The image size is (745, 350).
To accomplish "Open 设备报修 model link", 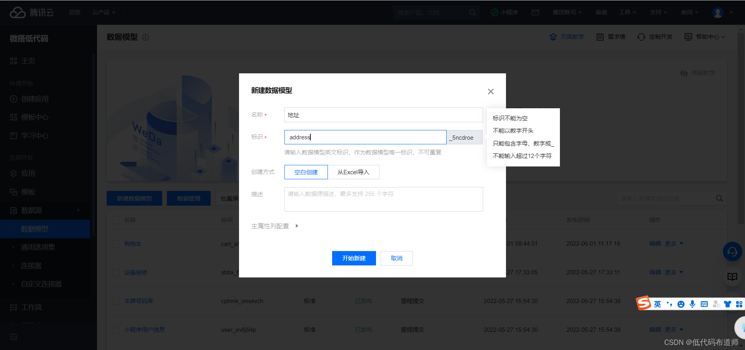I will [136, 273].
